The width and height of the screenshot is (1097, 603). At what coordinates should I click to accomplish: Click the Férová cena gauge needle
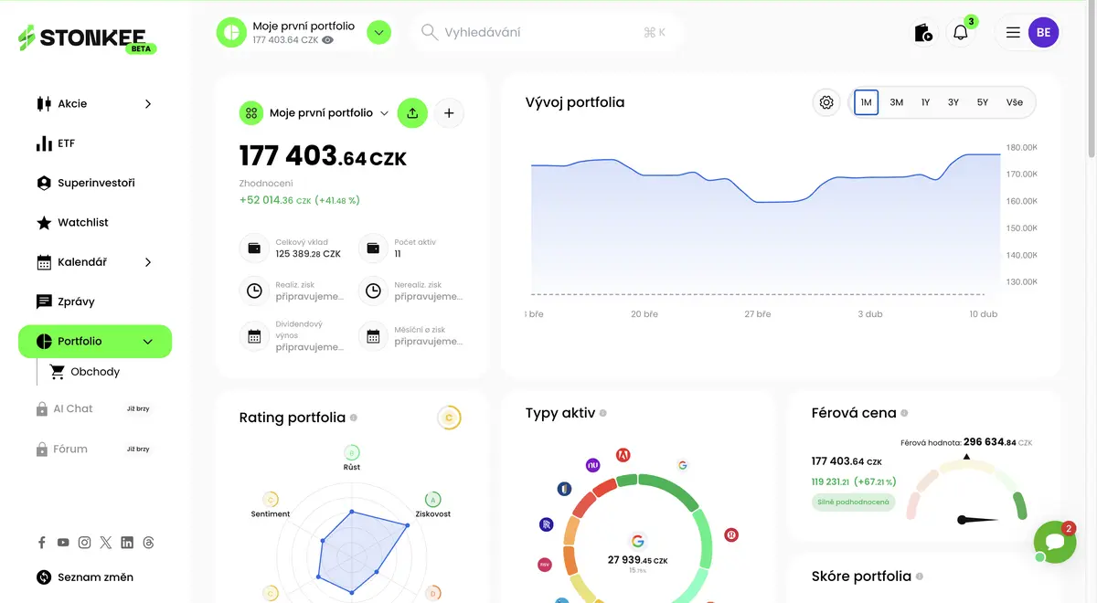click(x=977, y=520)
